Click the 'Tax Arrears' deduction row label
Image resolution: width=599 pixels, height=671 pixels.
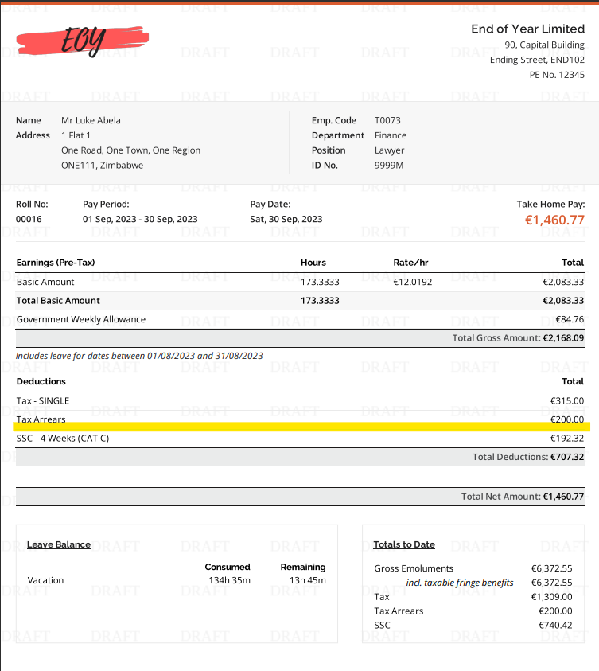41,419
